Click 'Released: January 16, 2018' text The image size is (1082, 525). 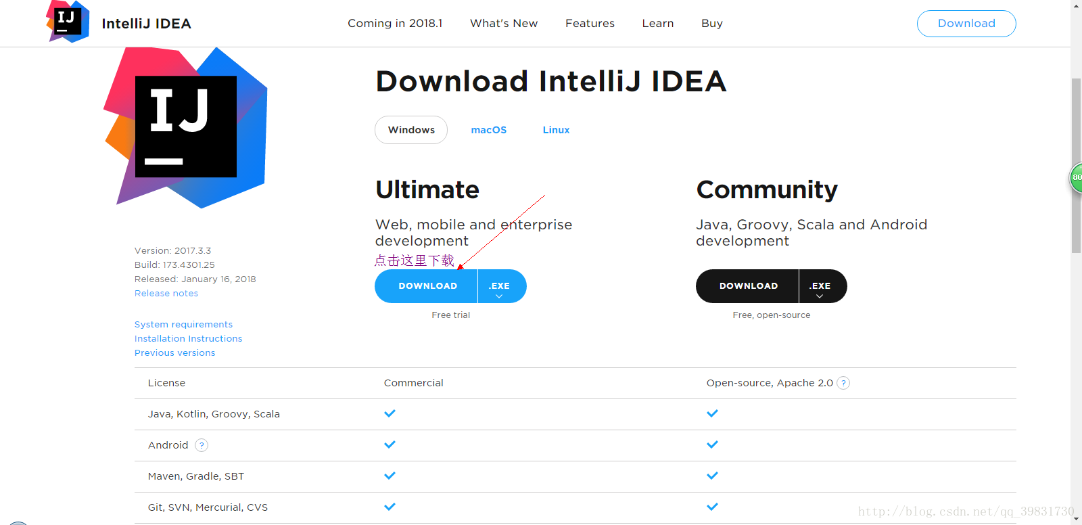195,279
